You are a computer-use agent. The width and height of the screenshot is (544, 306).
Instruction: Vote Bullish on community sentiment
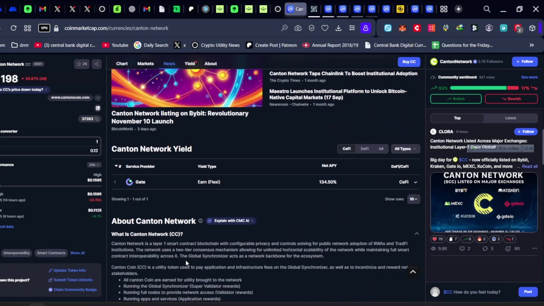coord(456,99)
